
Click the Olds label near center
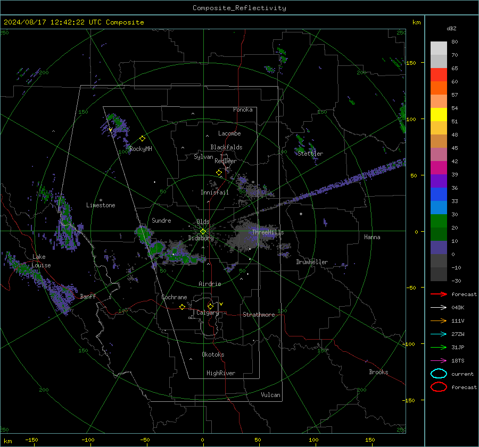[203, 222]
